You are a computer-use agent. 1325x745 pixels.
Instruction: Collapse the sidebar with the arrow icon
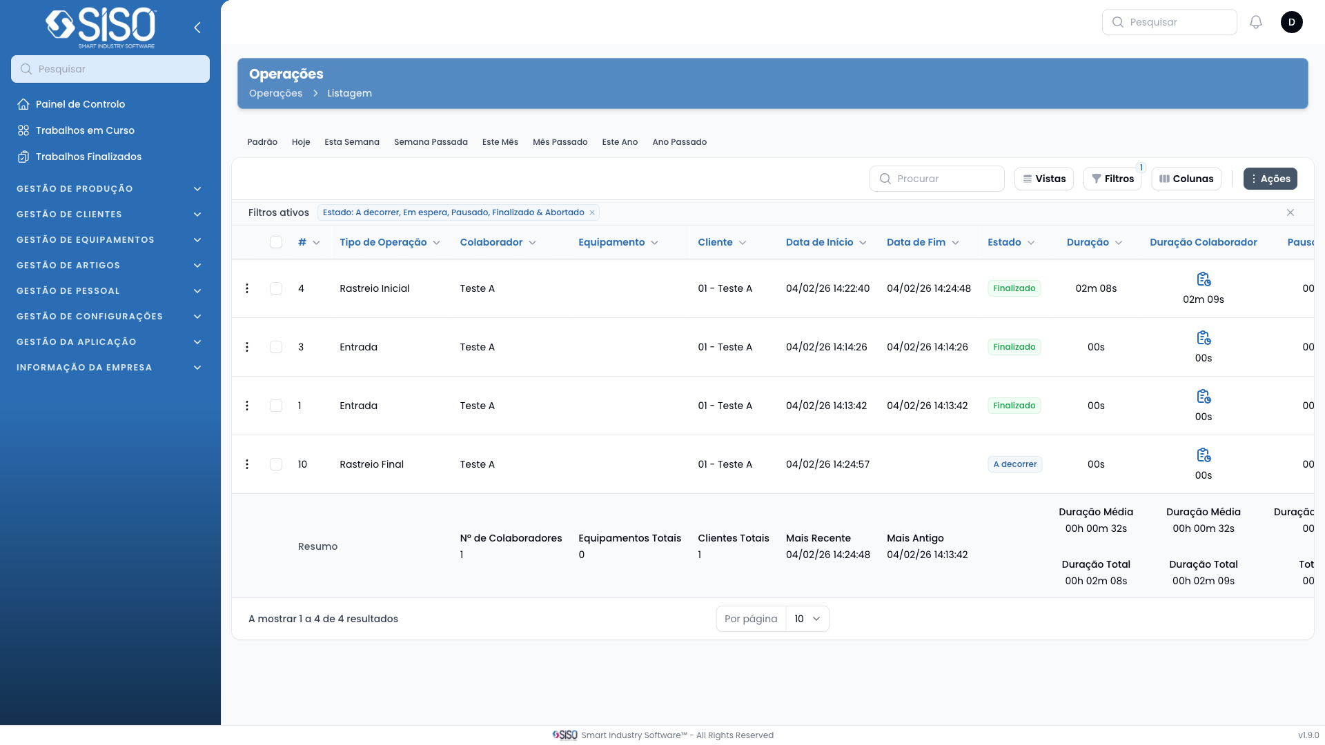197,28
